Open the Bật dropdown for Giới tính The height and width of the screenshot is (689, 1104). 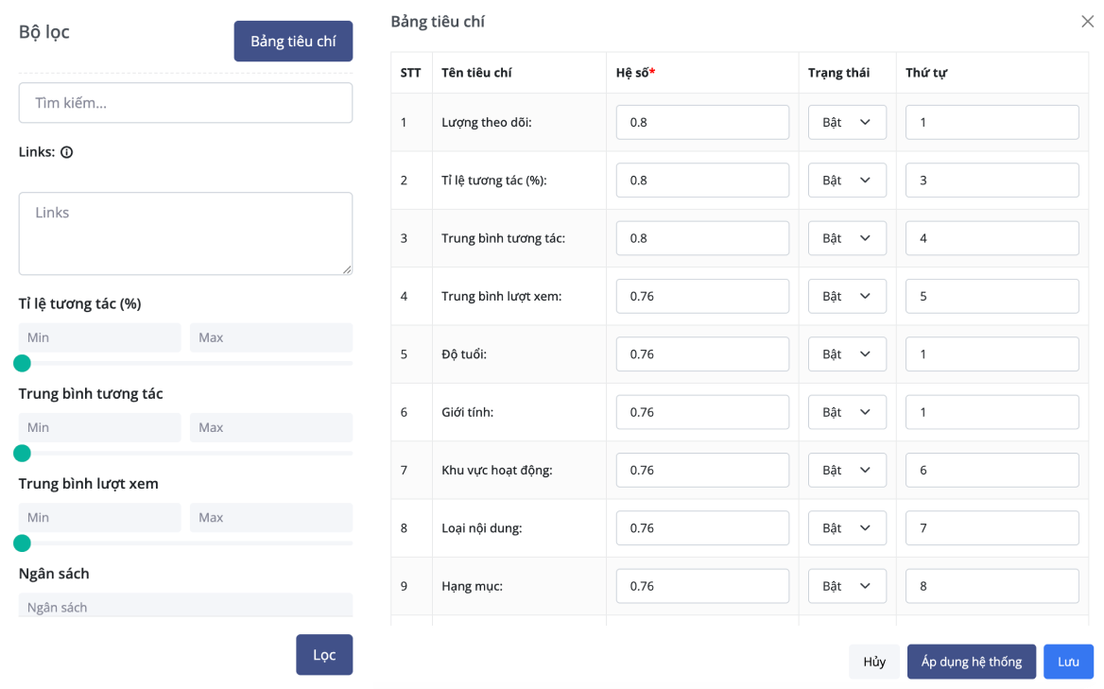tap(846, 411)
